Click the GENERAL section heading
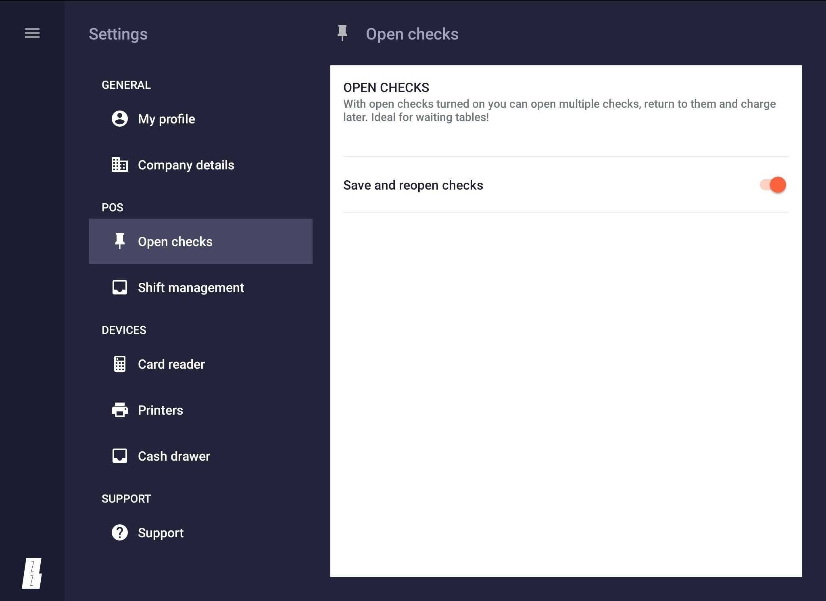This screenshot has height=601, width=826. [126, 85]
